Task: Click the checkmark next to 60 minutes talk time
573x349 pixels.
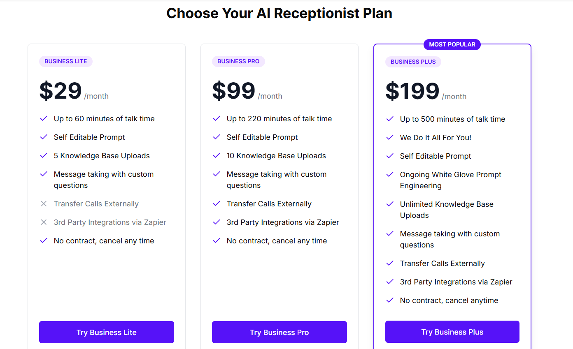Action: pyautogui.click(x=44, y=118)
